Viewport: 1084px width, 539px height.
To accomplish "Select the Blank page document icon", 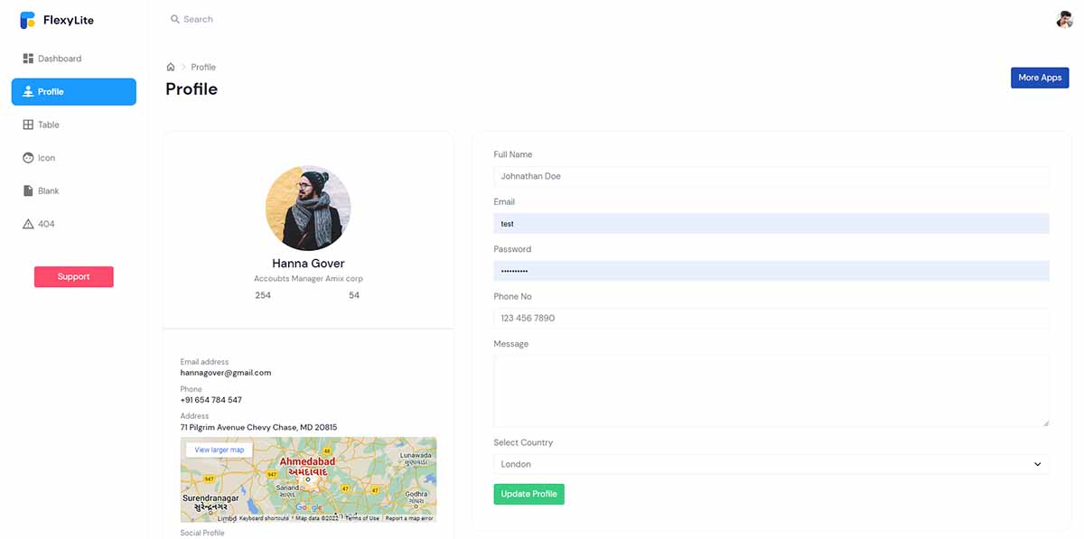I will tap(27, 191).
